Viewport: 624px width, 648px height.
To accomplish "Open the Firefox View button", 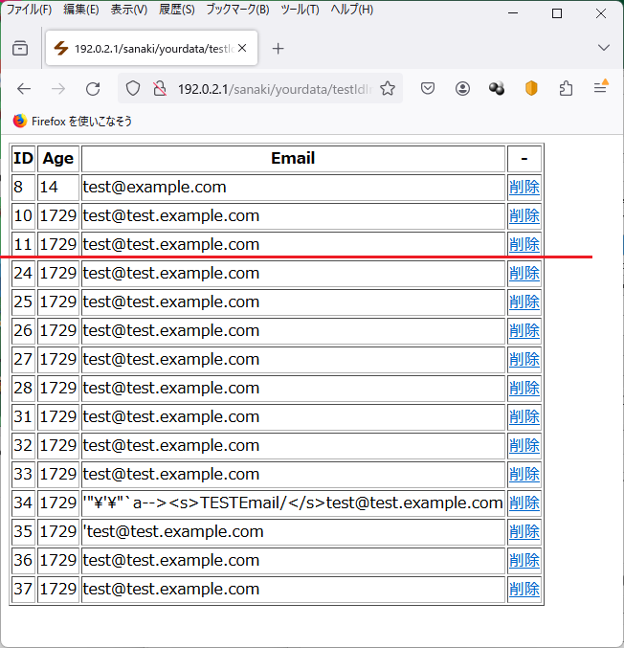I will pyautogui.click(x=20, y=49).
